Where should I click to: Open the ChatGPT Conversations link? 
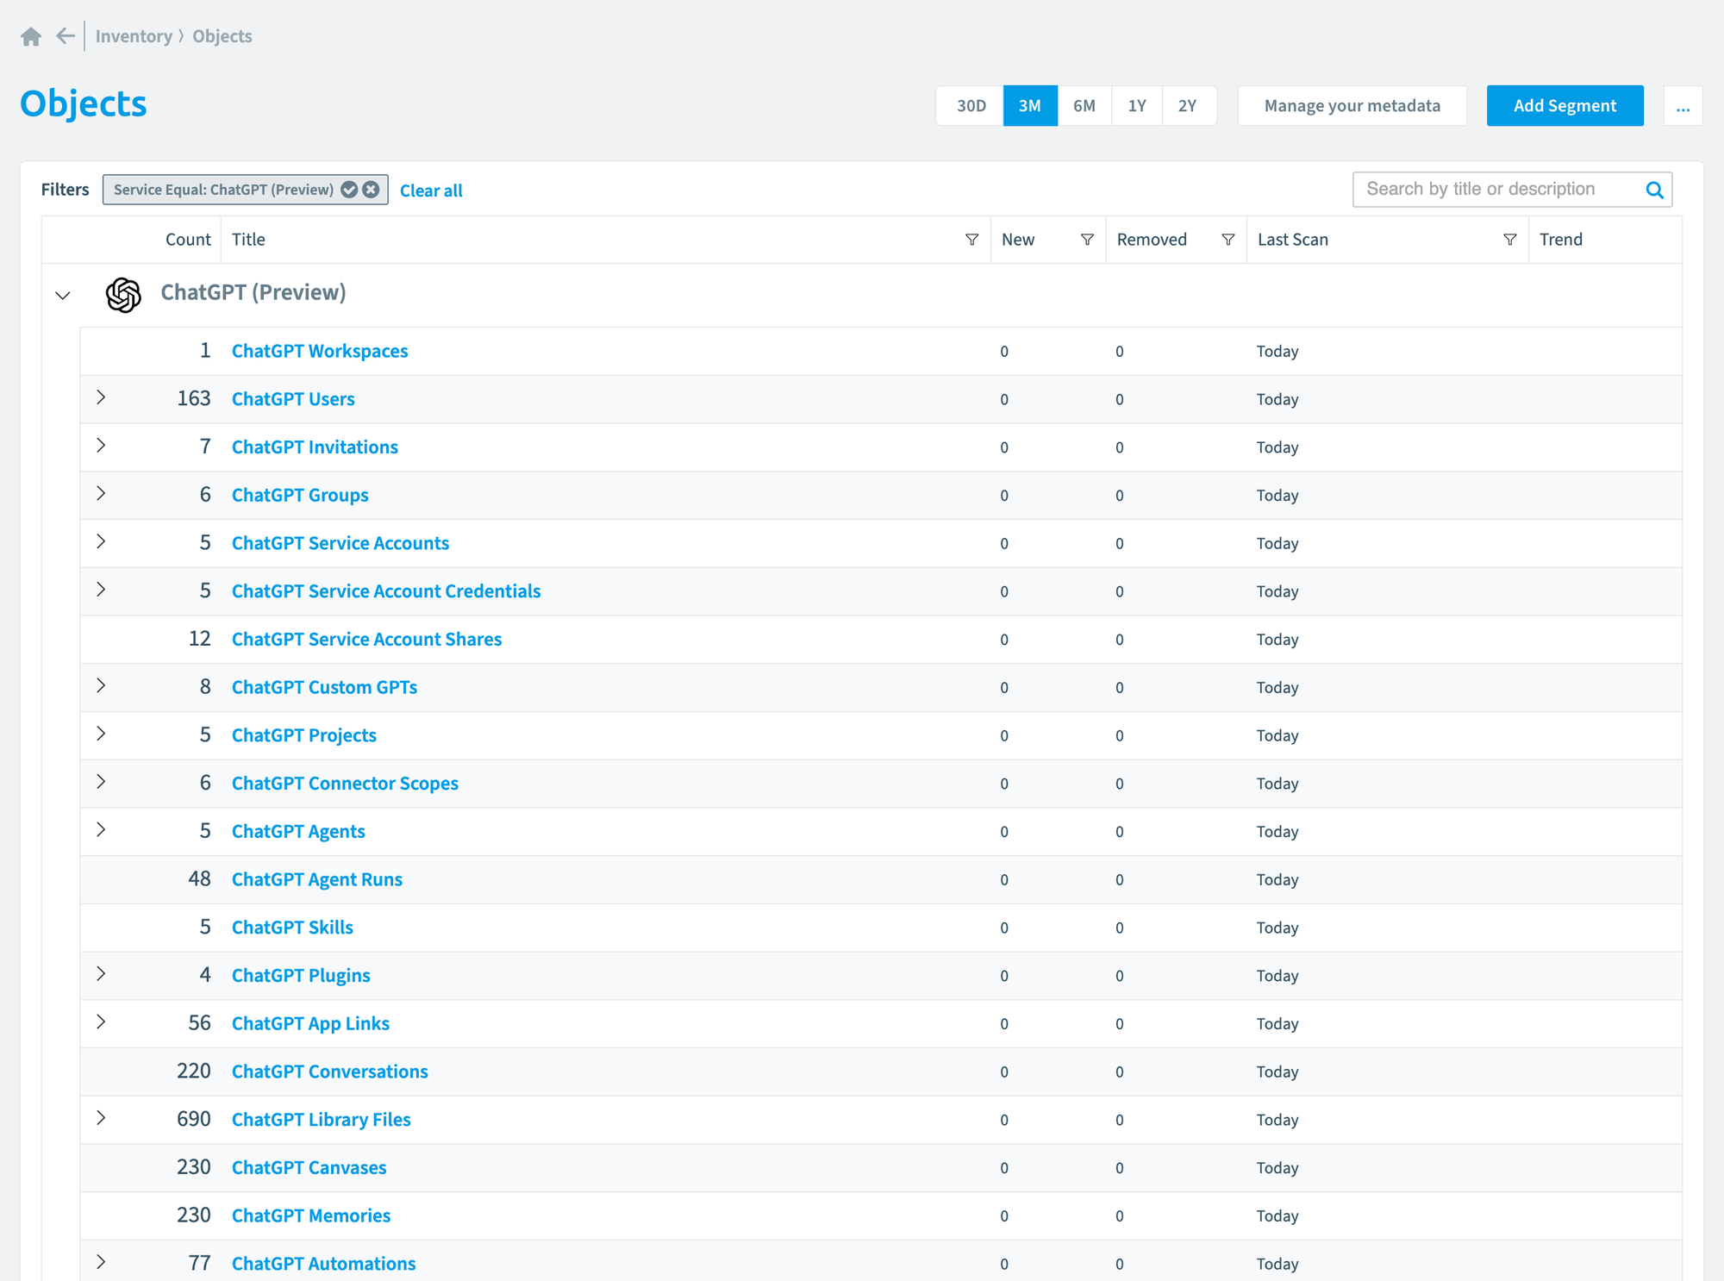coord(330,1072)
